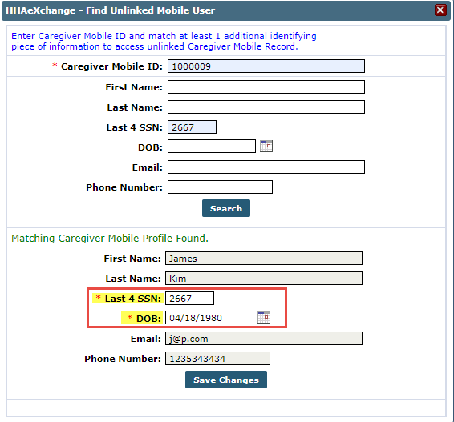The width and height of the screenshot is (454, 422).
Task: Focus the Caregiver Mobile ID field
Action: pyautogui.click(x=266, y=66)
